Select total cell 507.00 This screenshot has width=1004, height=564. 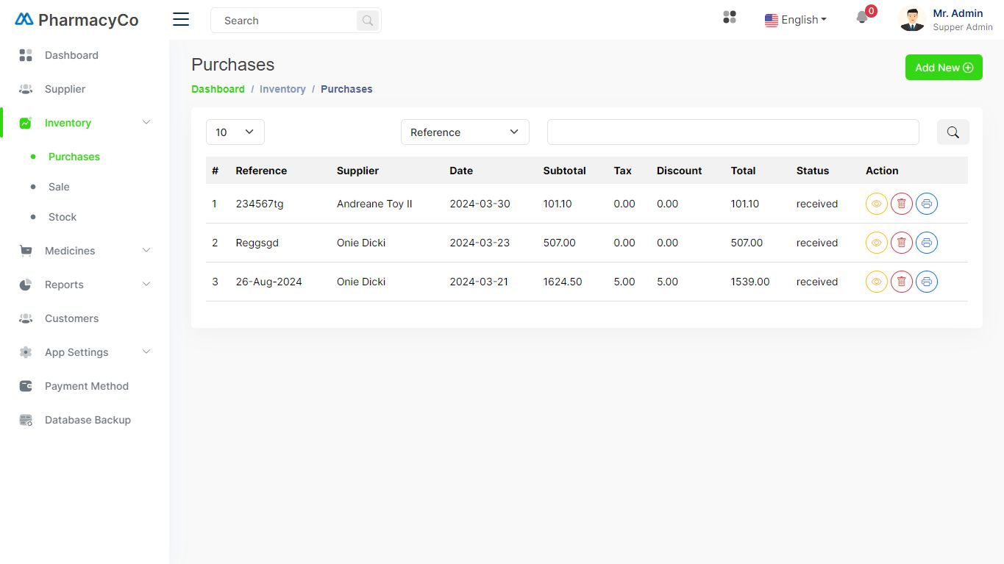(x=747, y=243)
